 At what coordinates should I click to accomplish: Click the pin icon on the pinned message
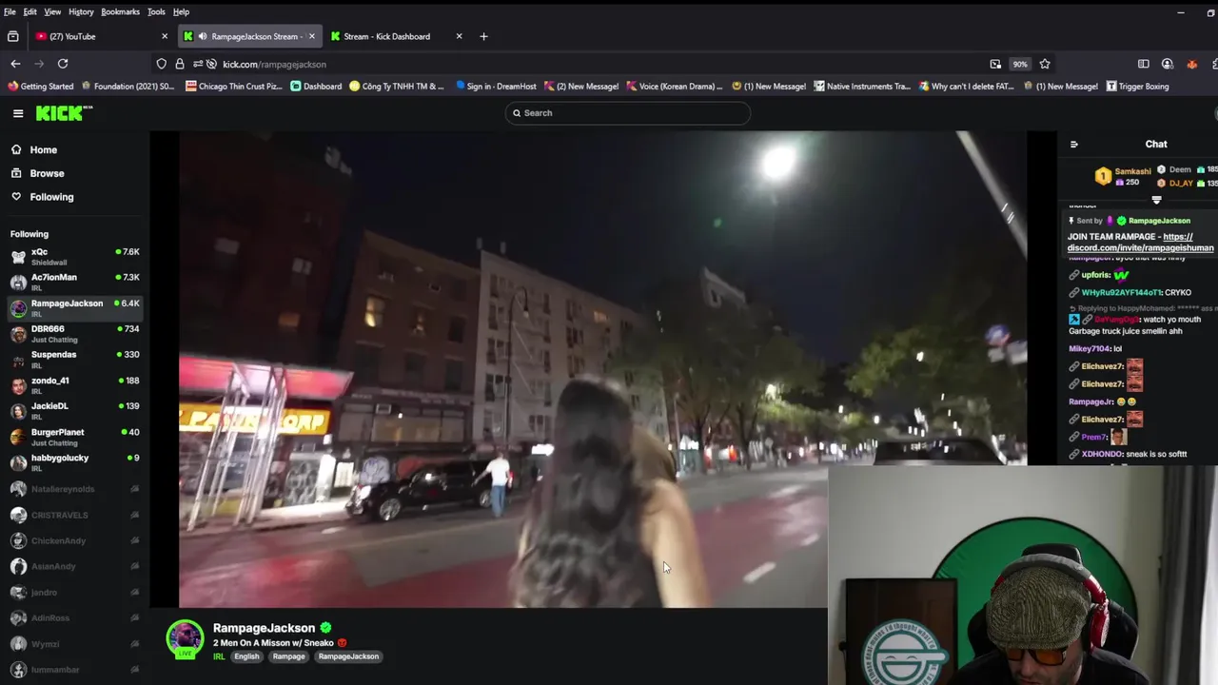1071,221
